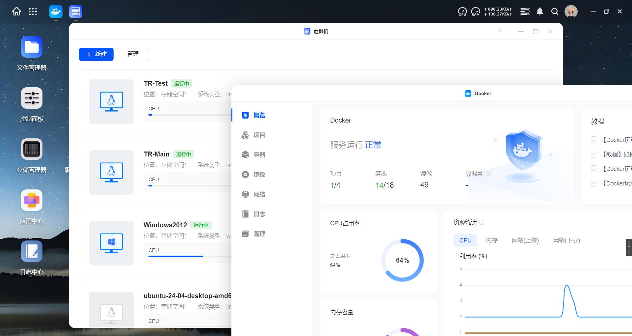Screen dimensions: 632x336
Task: Click the TR-Test CPU usage bar
Action: [190, 115]
